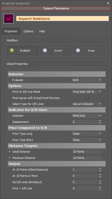This screenshot has height=199, width=112.
Task: Click the Support Resistance pink indicator icon
Action: pos(9,19)
